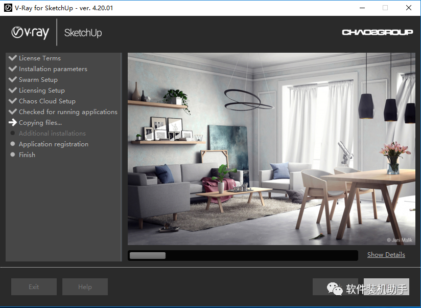Click the Chaos Group logo

[377, 32]
